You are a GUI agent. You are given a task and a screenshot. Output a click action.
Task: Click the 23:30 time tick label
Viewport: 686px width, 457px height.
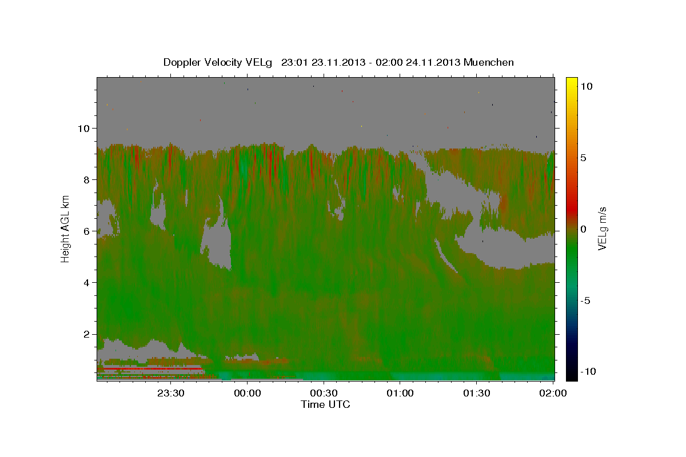coord(171,393)
